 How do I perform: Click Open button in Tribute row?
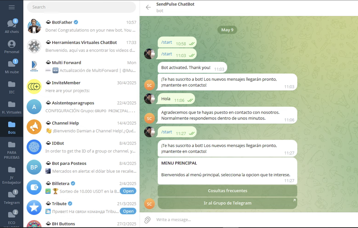[128, 211]
